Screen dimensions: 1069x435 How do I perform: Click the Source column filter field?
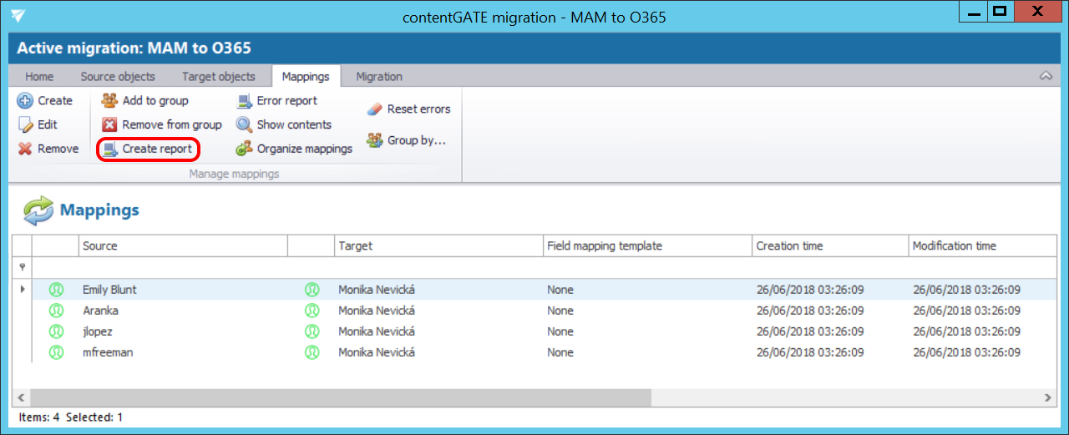coord(183,267)
